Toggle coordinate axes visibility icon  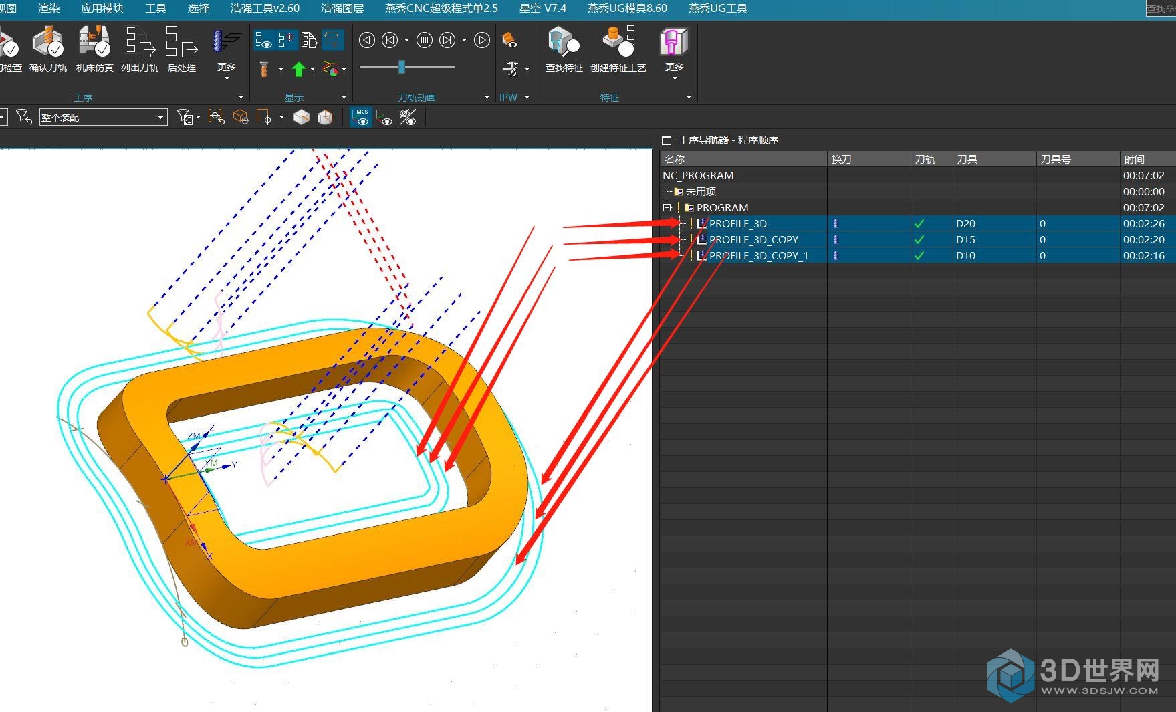384,118
